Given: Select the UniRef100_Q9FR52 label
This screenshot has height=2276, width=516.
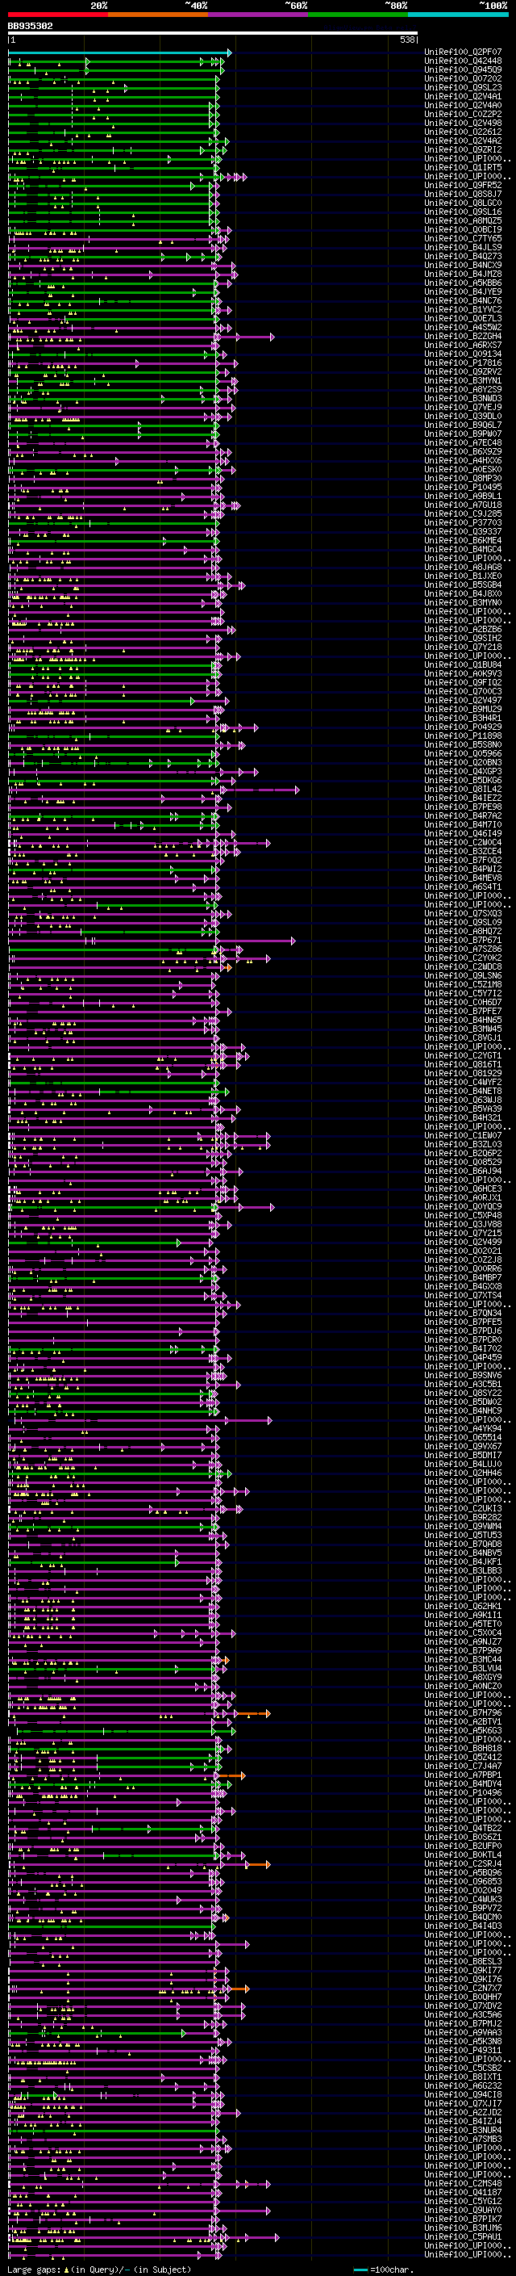Looking at the screenshot, I should [x=463, y=186].
